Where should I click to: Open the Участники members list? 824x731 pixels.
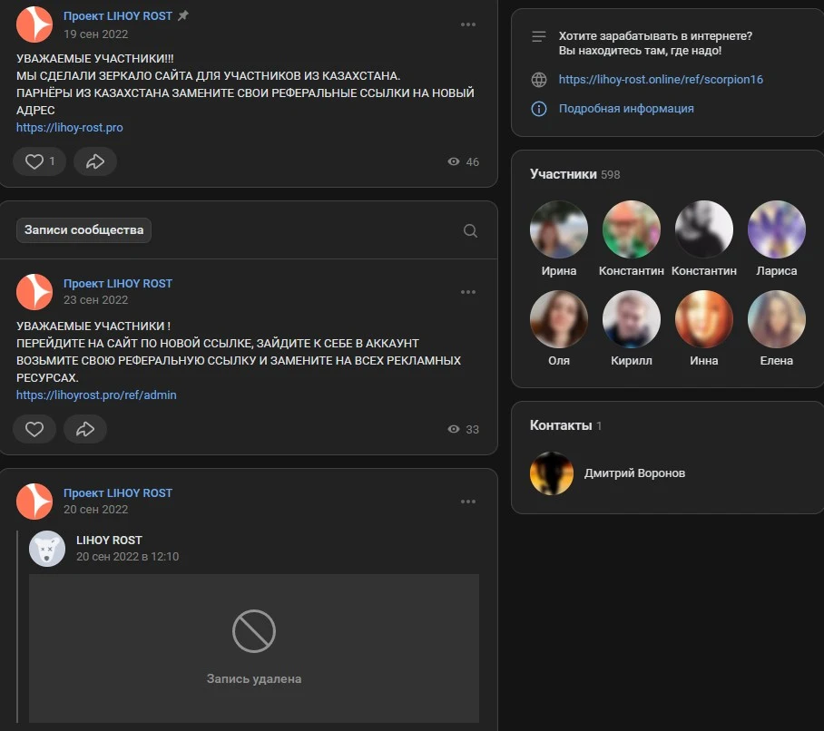(x=575, y=174)
